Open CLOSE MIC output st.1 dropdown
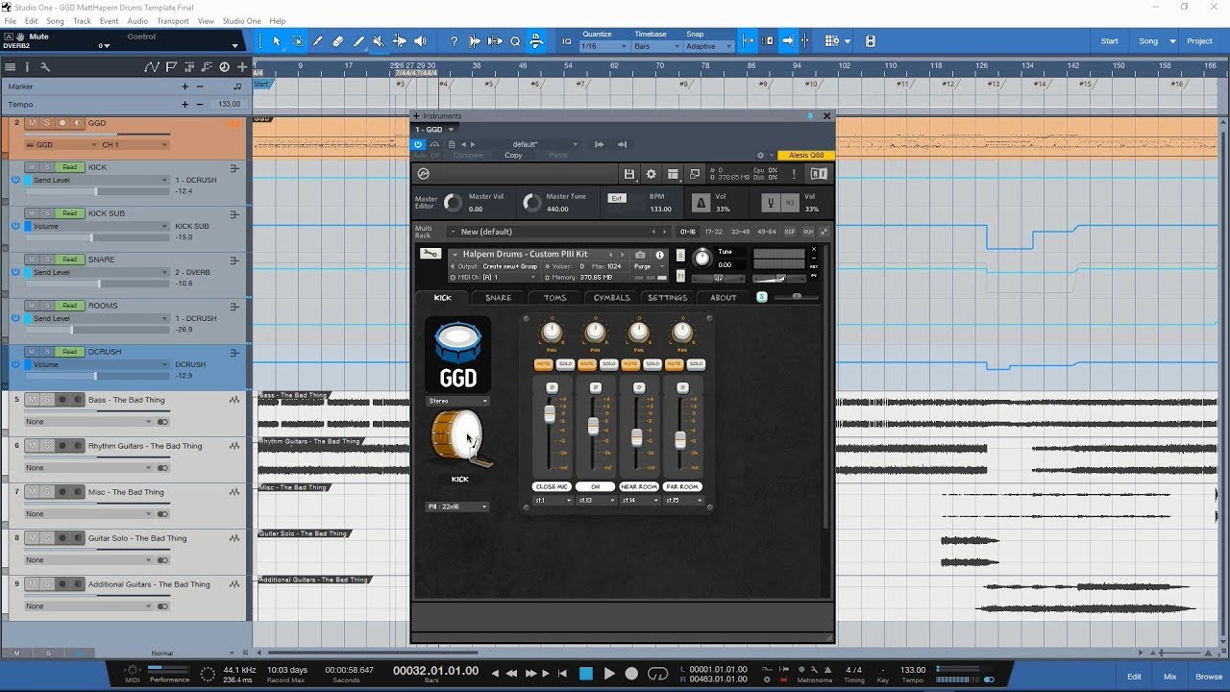1230x692 pixels. click(x=553, y=500)
